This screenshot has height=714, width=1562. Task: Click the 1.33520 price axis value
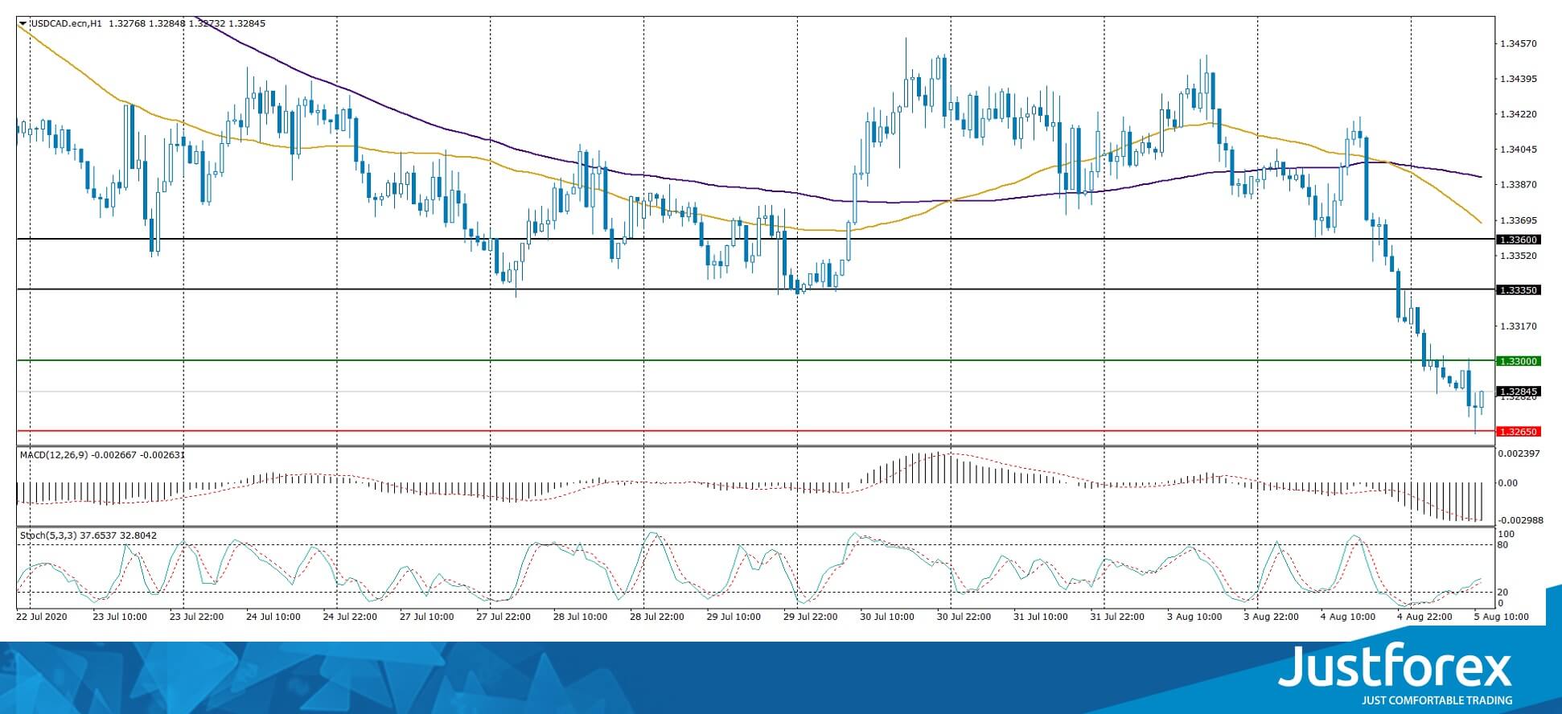(x=1519, y=256)
